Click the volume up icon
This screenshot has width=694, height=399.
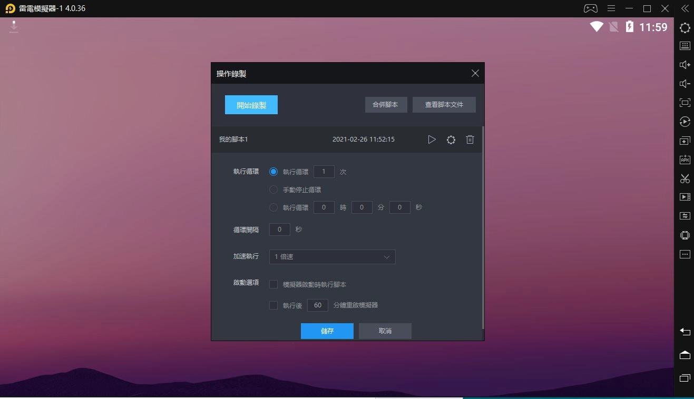(685, 65)
